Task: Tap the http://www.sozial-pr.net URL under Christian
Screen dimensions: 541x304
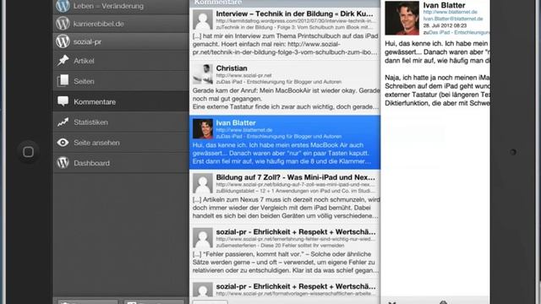Action: (243, 75)
